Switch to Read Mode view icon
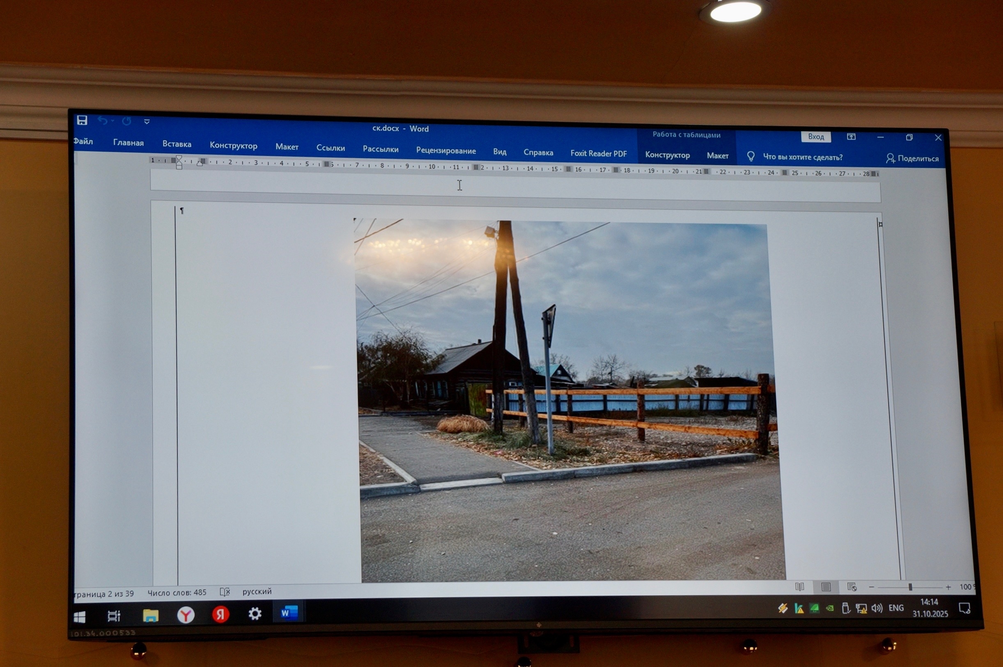 click(799, 587)
